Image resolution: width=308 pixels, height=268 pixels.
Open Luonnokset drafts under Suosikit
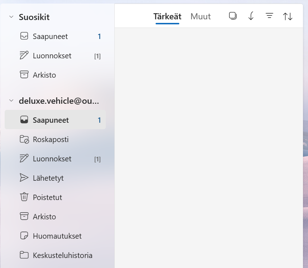55,56
